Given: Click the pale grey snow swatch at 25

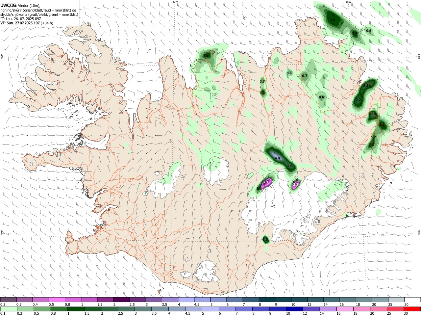Looking at the screenshot, I should pos(396,300).
